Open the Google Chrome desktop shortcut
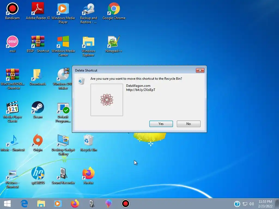The height and width of the screenshot is (209, 279). [114, 11]
